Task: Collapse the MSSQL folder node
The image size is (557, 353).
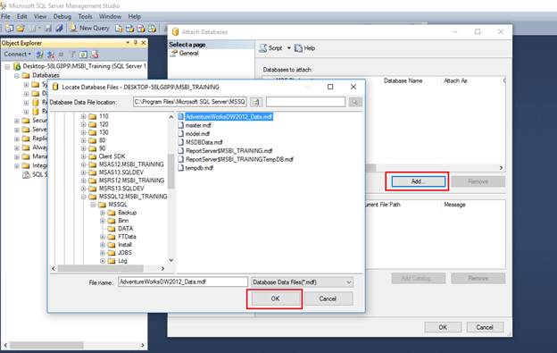Action: pos(93,205)
